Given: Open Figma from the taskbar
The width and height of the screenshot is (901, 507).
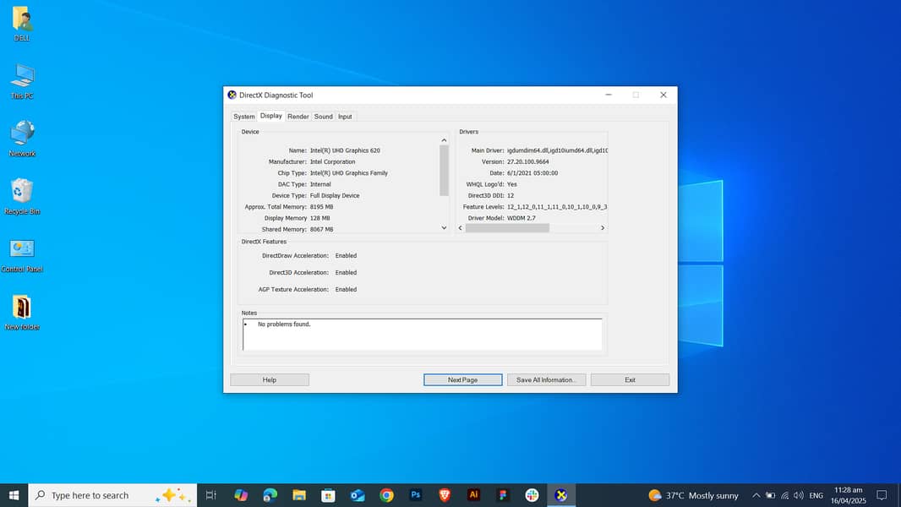Looking at the screenshot, I should pyautogui.click(x=503, y=495).
